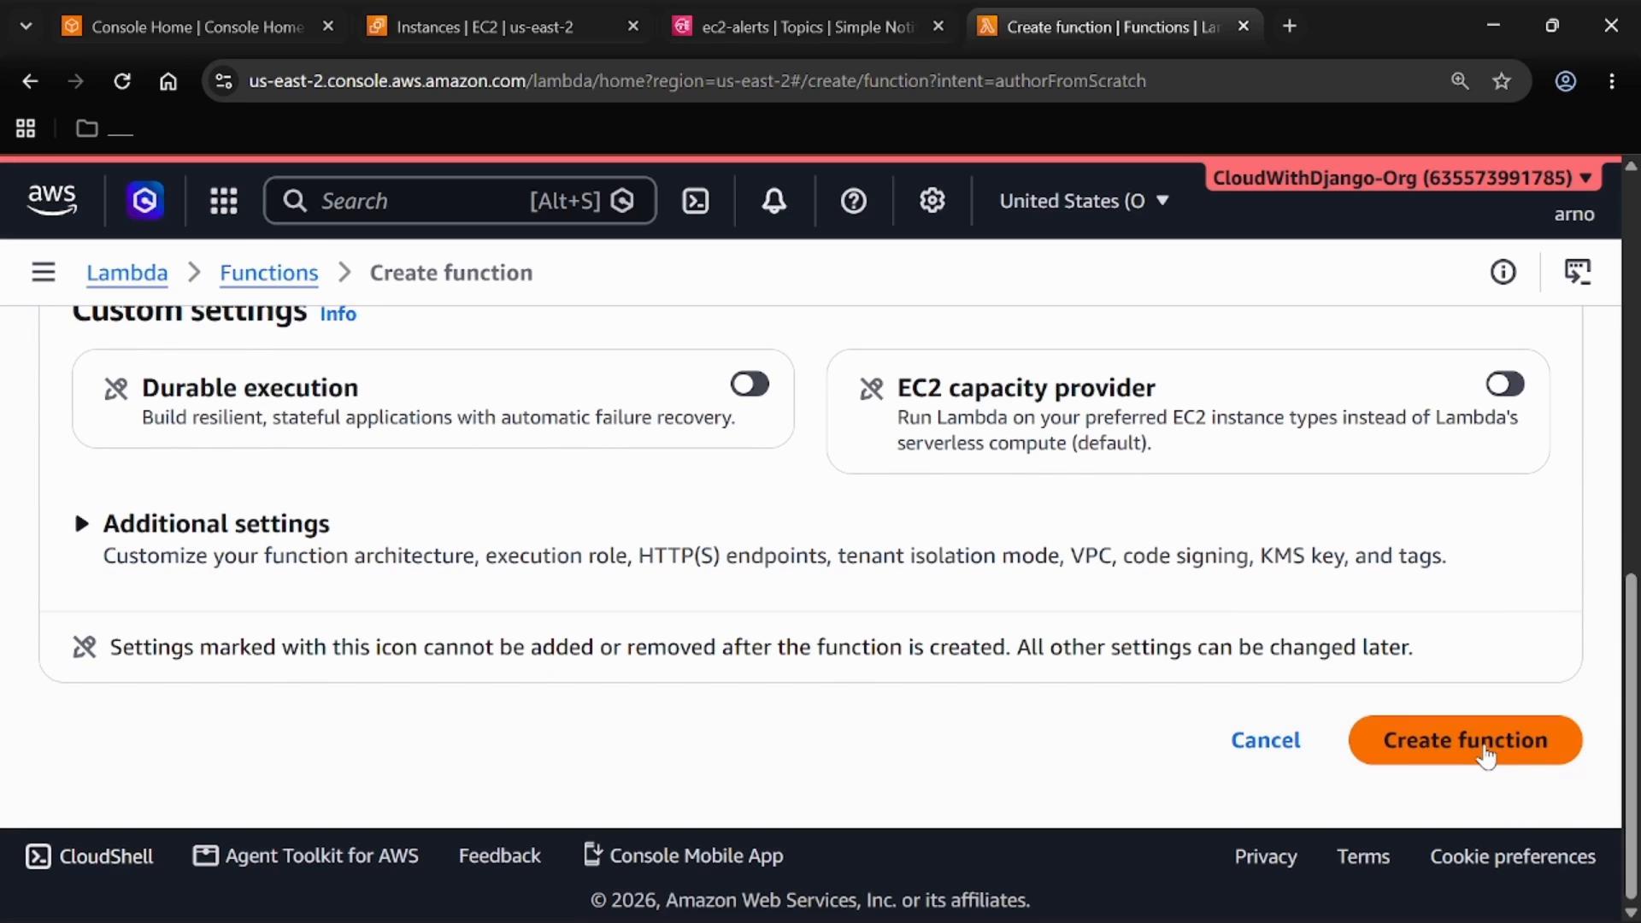This screenshot has width=1641, height=923.
Task: Open the browser profile icon
Action: [1566, 81]
